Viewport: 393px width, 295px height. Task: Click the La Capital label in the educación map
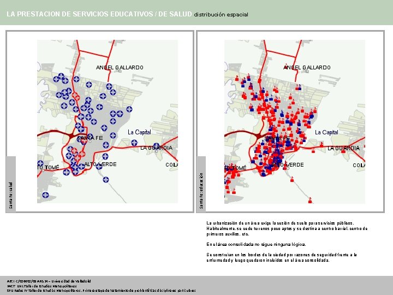pos(326,132)
